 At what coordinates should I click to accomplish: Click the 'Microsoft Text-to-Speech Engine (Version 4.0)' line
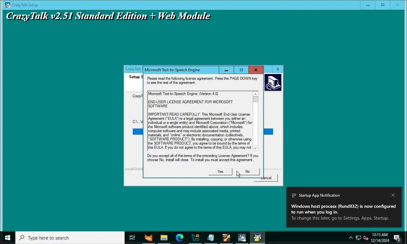point(183,94)
